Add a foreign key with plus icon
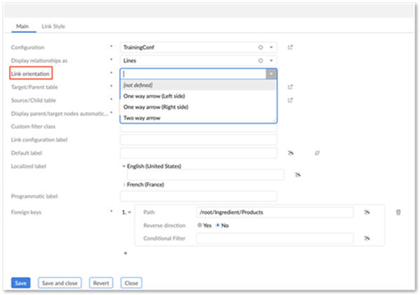Screen dimensions: 420x295 coord(125,253)
